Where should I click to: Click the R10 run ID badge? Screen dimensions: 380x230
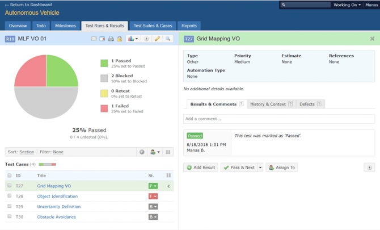(10, 39)
